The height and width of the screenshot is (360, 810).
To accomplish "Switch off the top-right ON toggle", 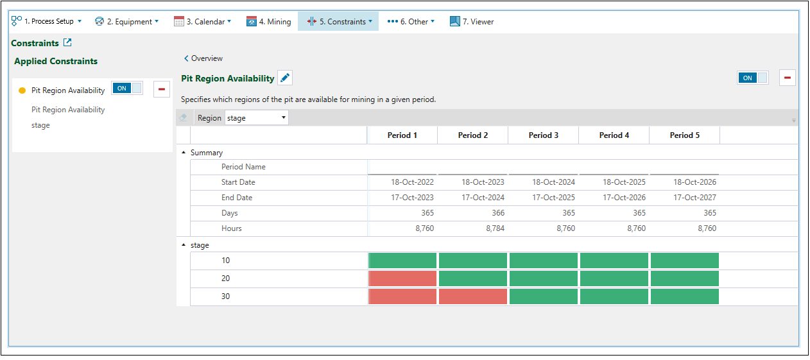I will click(x=753, y=78).
